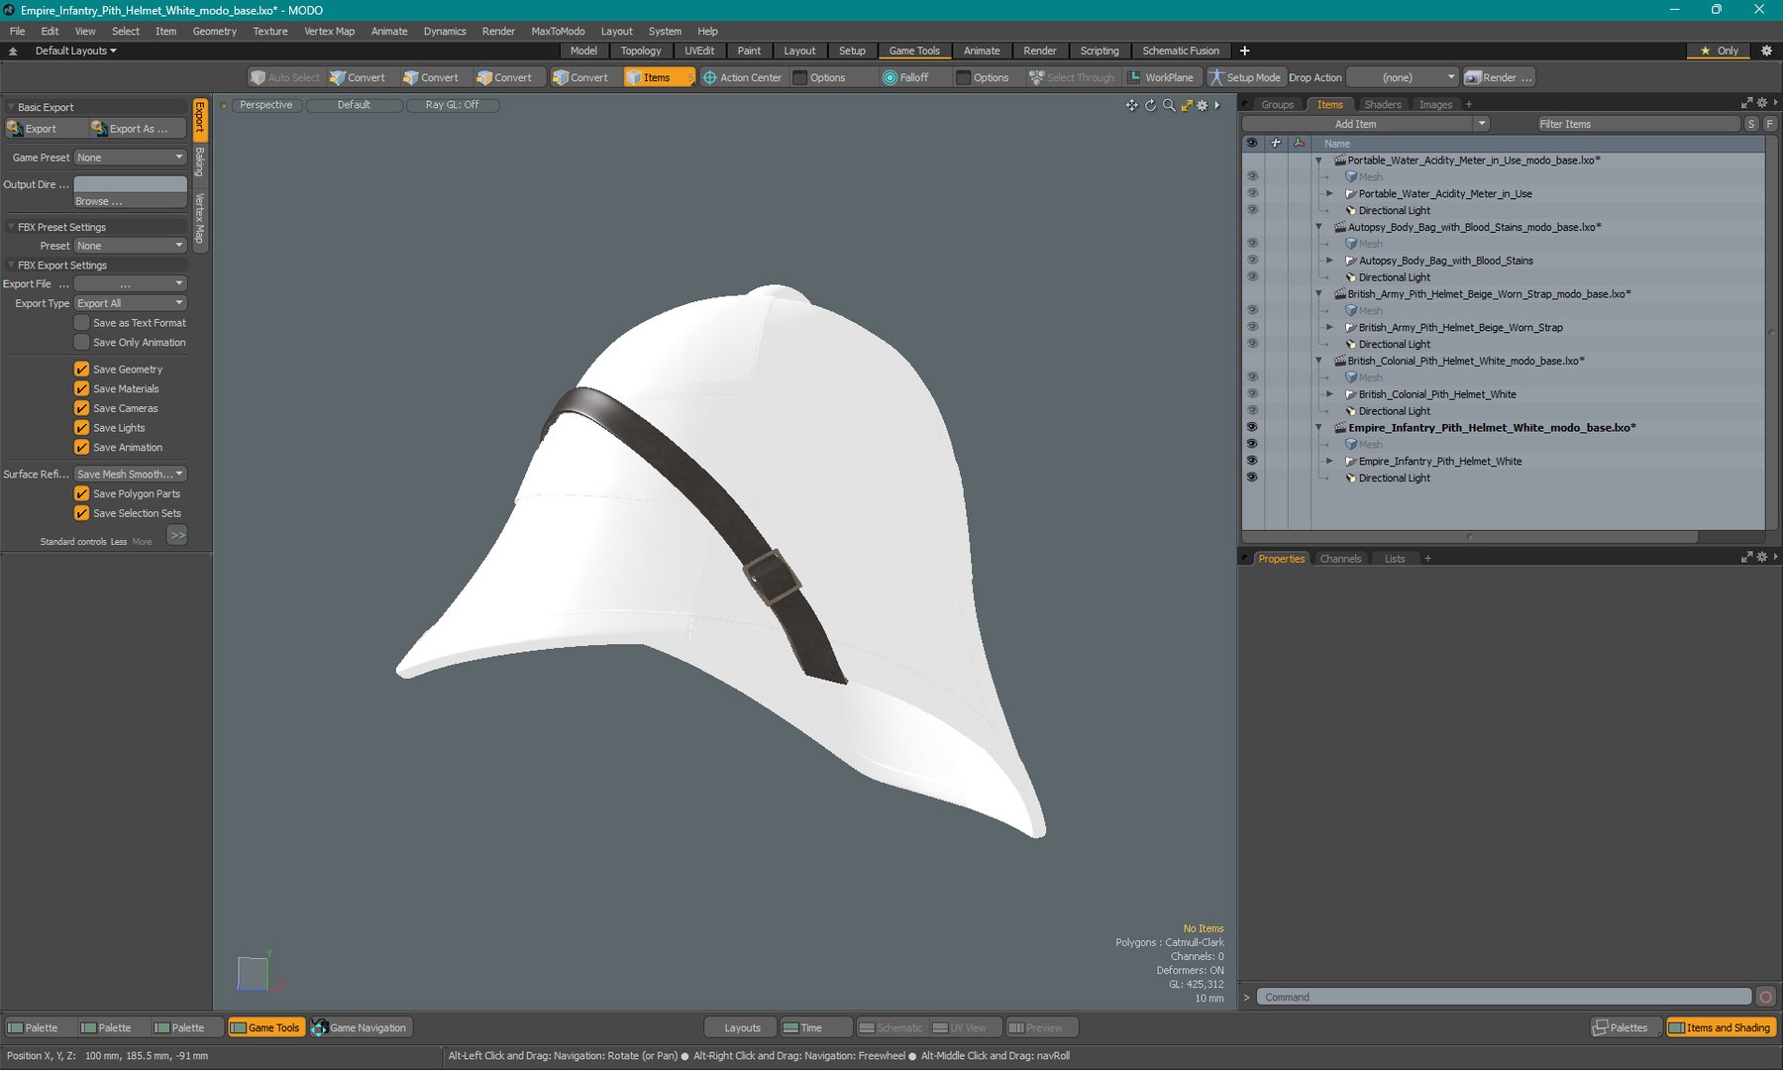The width and height of the screenshot is (1783, 1070).
Task: Click the Select Through icon
Action: click(1036, 77)
